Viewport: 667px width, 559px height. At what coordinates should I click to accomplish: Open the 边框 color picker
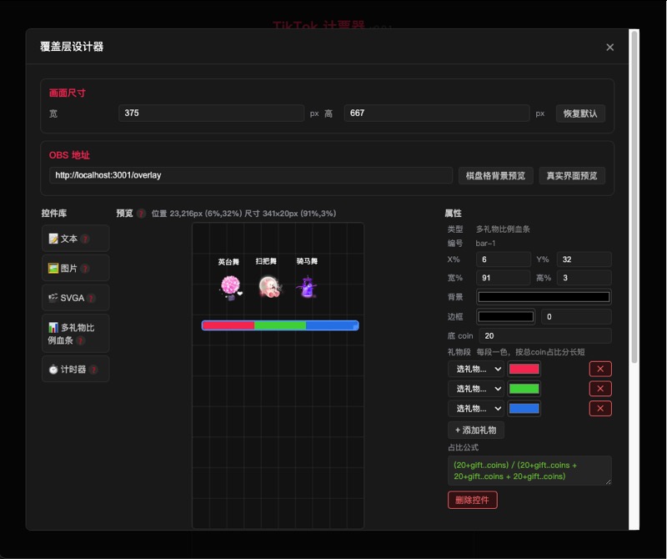pos(506,317)
